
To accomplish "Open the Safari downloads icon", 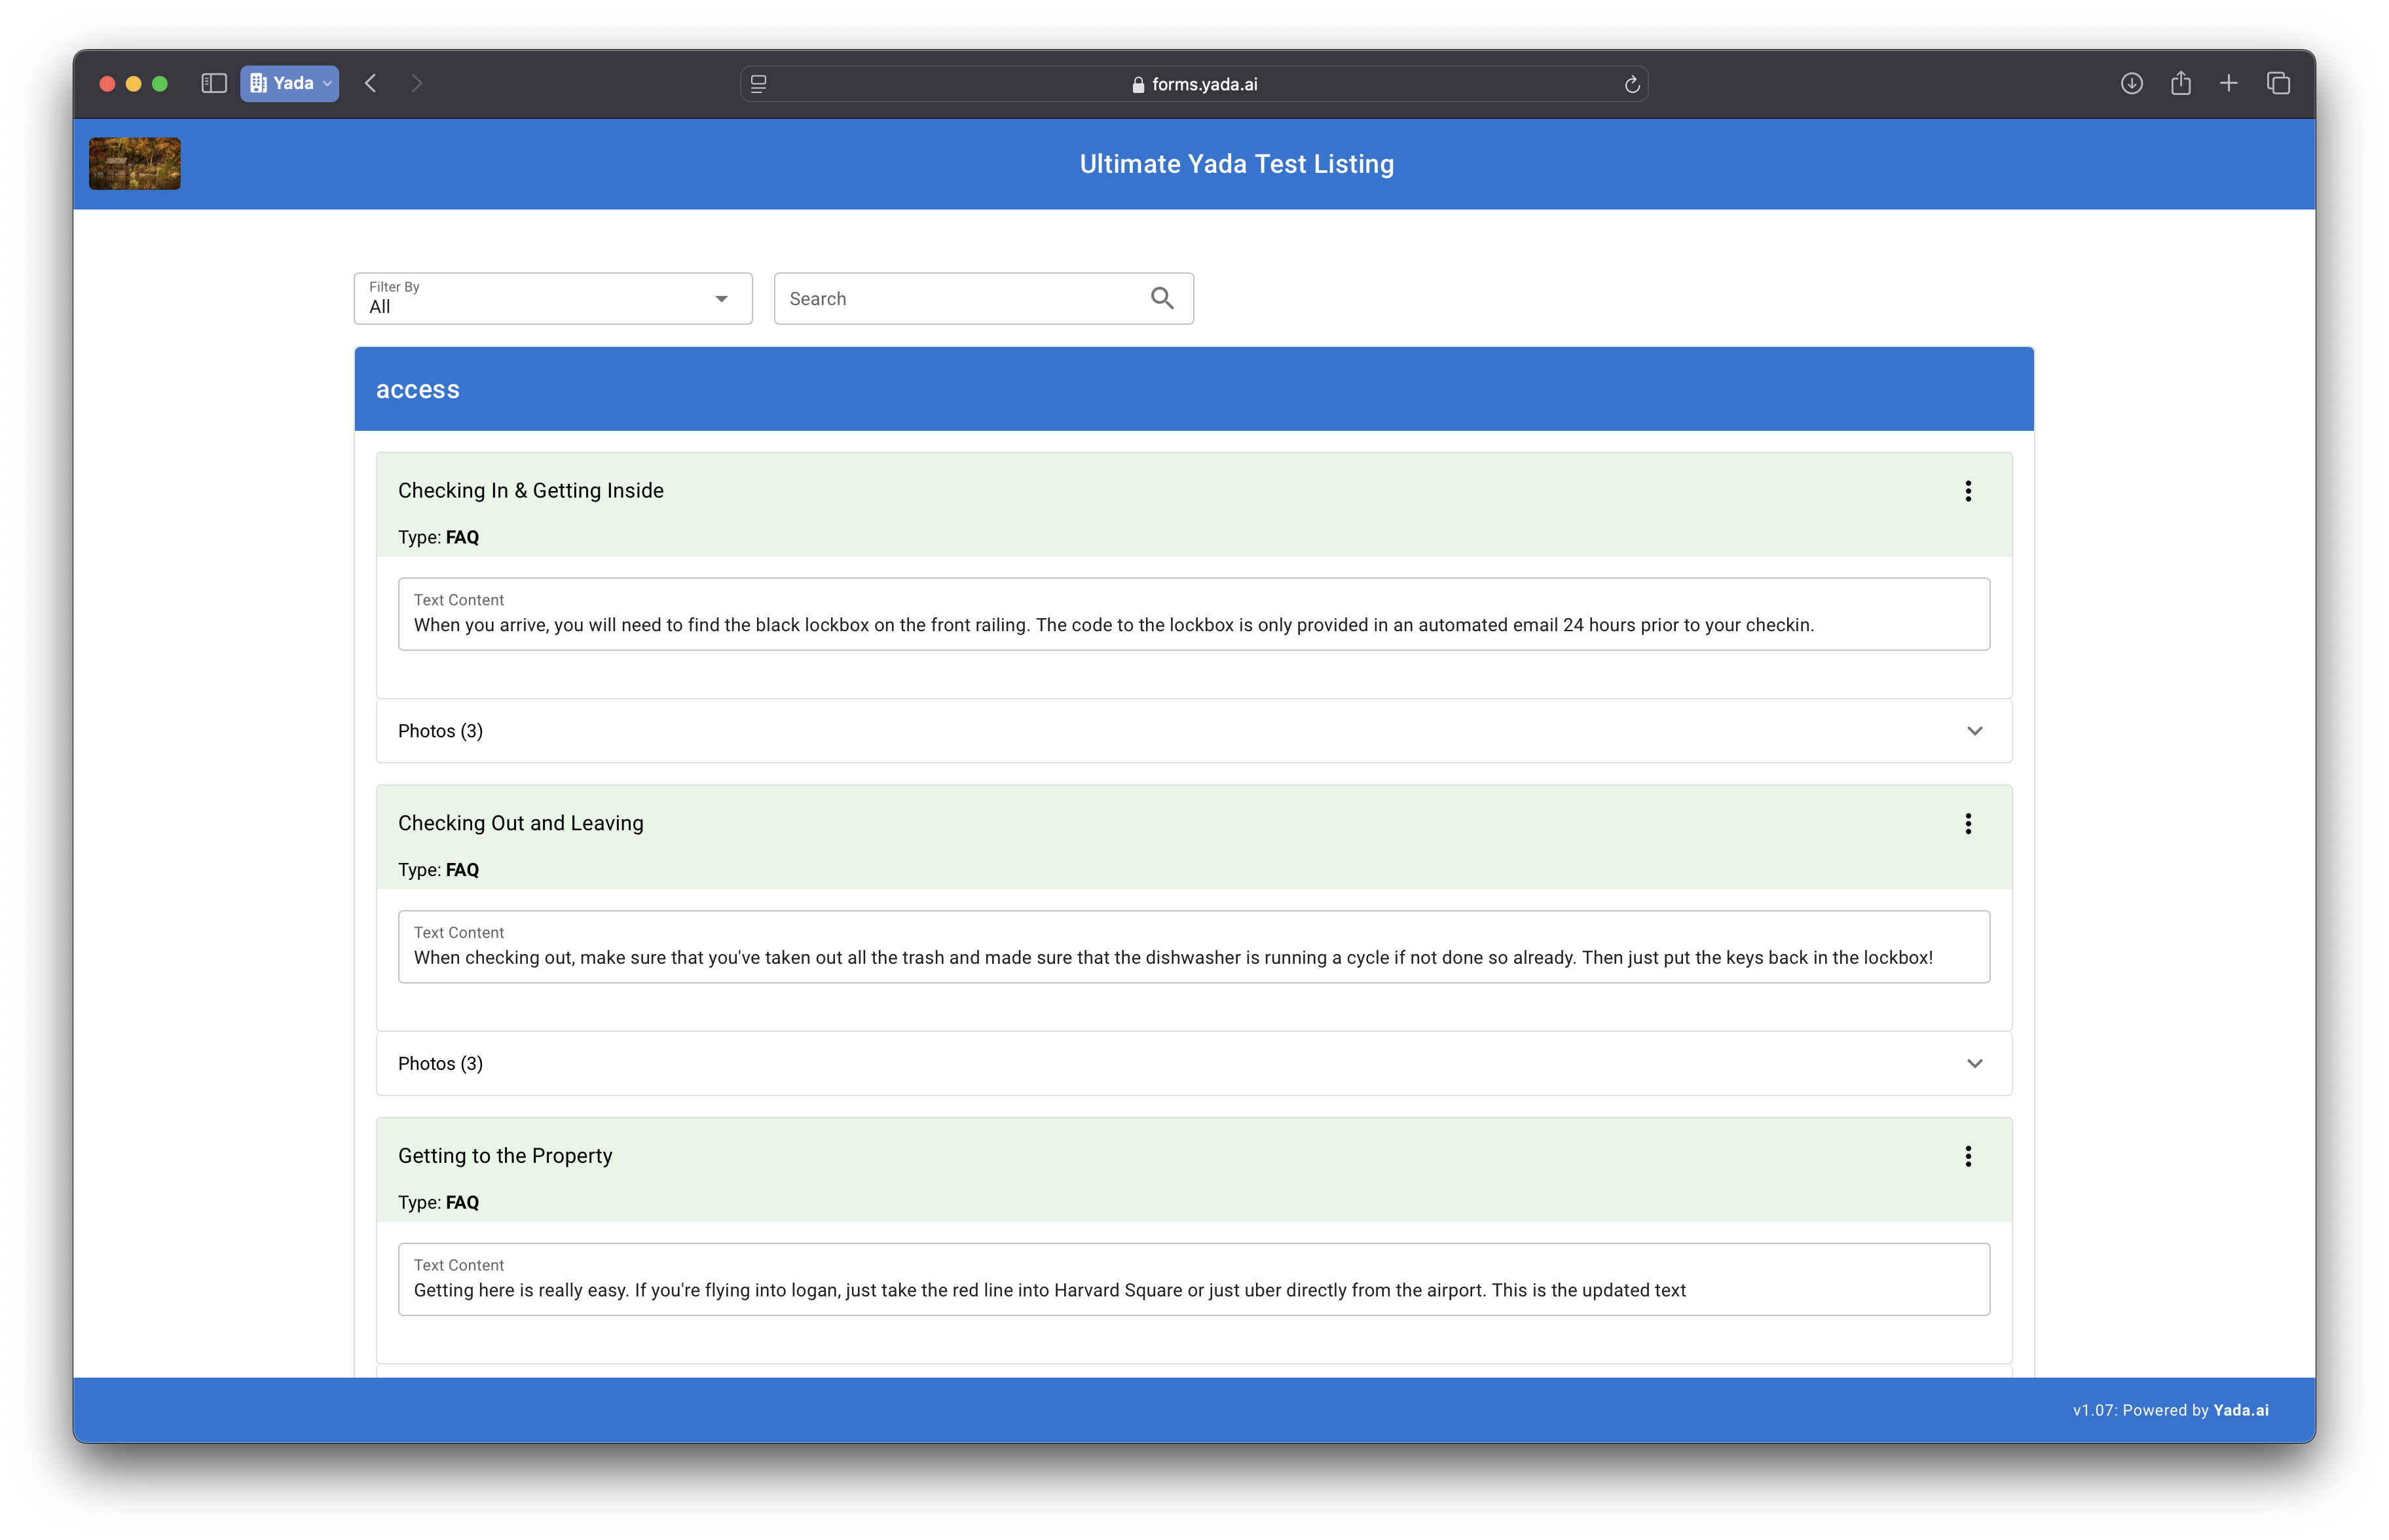I will [2131, 83].
